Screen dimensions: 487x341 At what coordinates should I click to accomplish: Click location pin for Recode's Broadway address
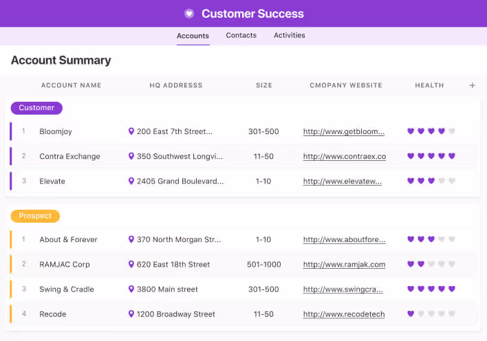coord(131,314)
